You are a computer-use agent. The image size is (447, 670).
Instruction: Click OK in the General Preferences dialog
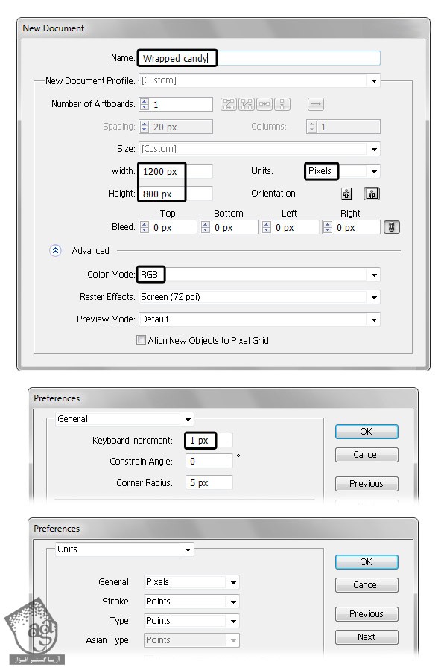coord(366,432)
